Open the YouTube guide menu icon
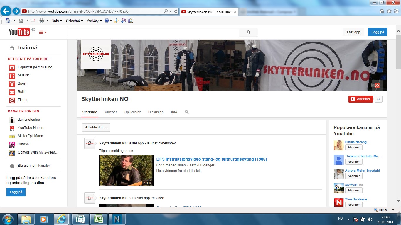This screenshot has width=401, height=225. pos(43,32)
